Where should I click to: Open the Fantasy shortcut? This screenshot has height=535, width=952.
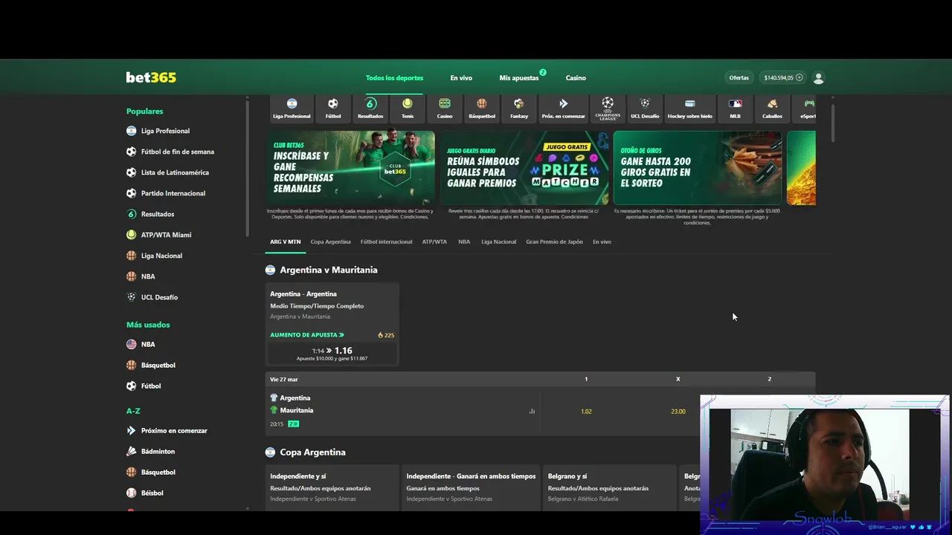coord(519,108)
